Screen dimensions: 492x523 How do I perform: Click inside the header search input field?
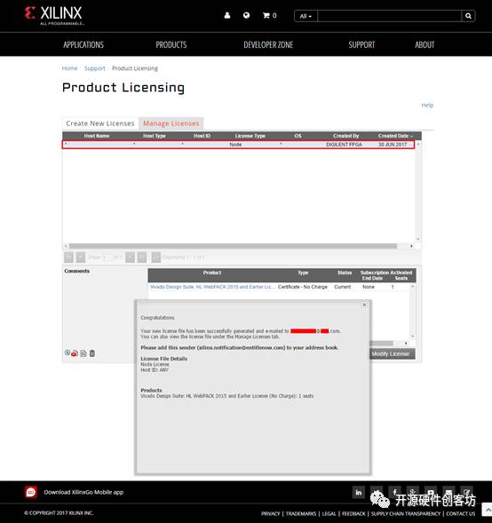point(390,16)
